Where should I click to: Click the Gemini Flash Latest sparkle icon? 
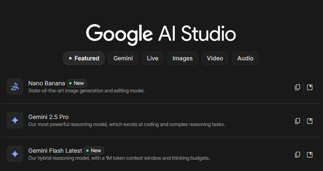click(x=15, y=154)
